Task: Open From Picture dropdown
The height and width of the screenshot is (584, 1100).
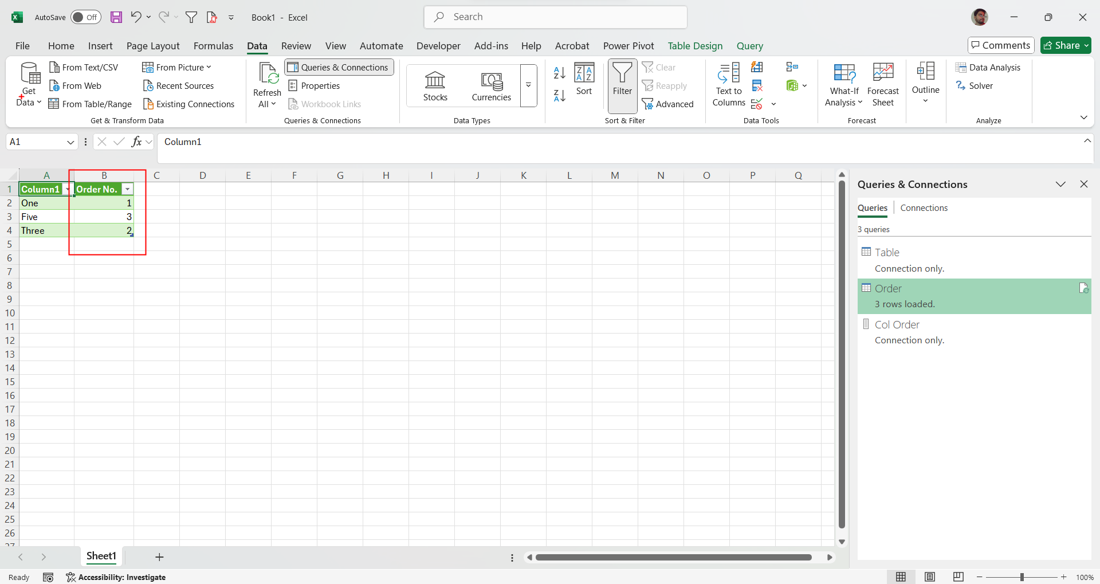Action: pos(177,68)
